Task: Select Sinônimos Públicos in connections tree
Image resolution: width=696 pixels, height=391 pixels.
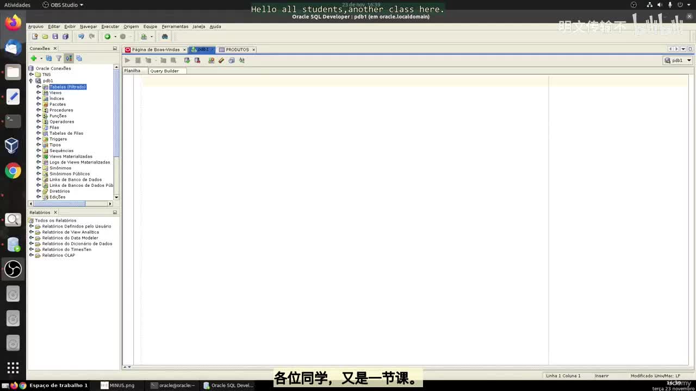Action: pos(70,174)
